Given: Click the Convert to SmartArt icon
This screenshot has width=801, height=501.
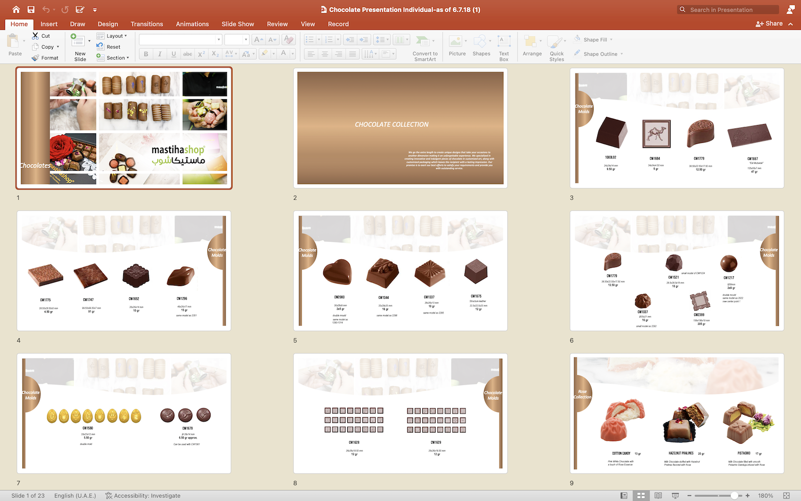Looking at the screenshot, I should coord(425,48).
